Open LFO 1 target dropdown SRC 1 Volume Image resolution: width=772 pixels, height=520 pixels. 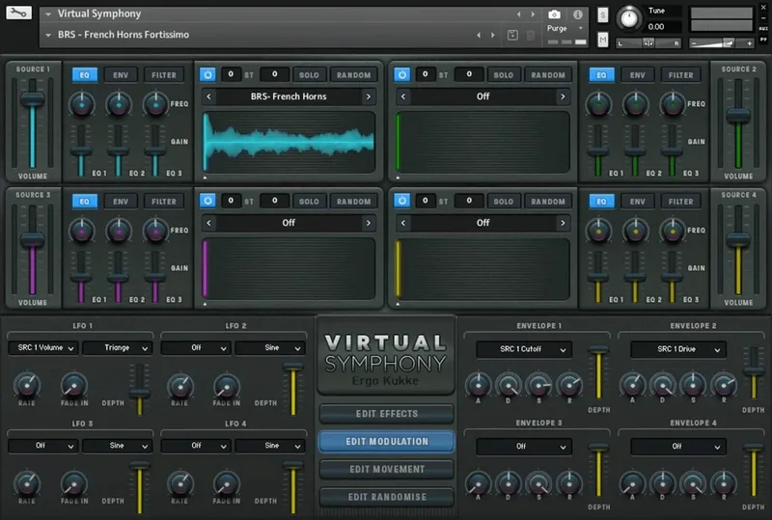click(42, 348)
